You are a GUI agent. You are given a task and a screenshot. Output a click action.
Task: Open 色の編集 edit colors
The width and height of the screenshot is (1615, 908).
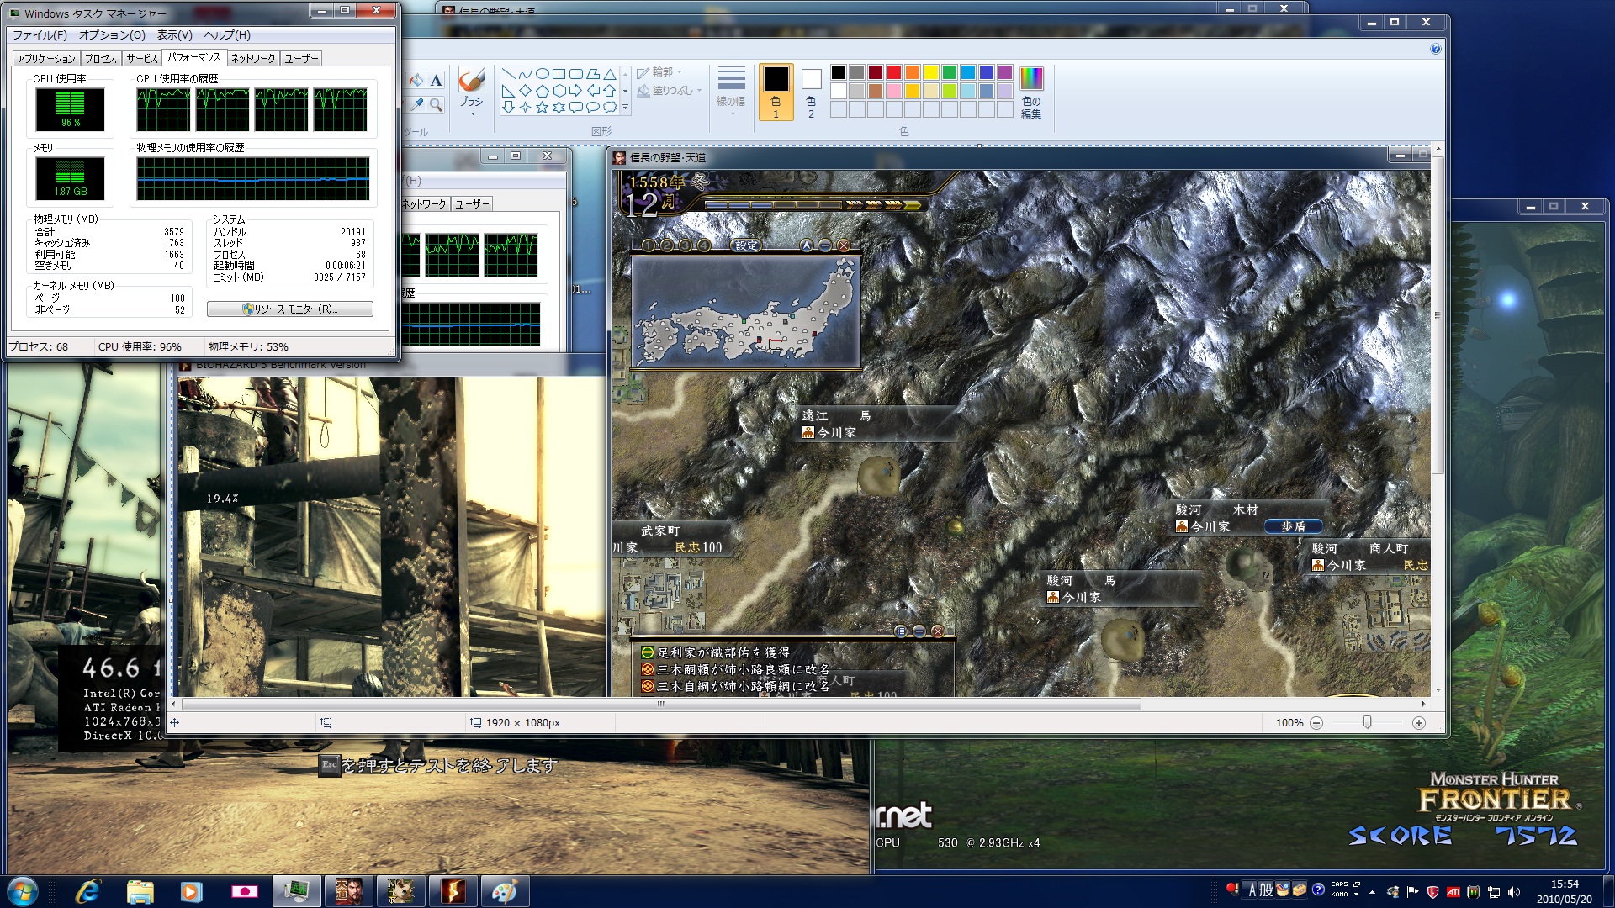(1030, 92)
